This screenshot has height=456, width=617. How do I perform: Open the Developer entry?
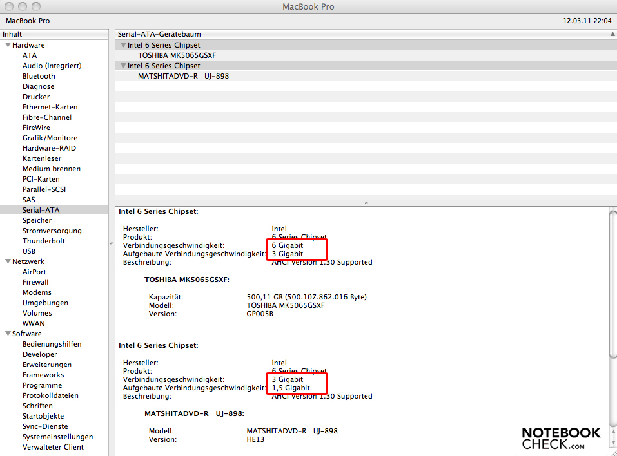[x=40, y=354]
